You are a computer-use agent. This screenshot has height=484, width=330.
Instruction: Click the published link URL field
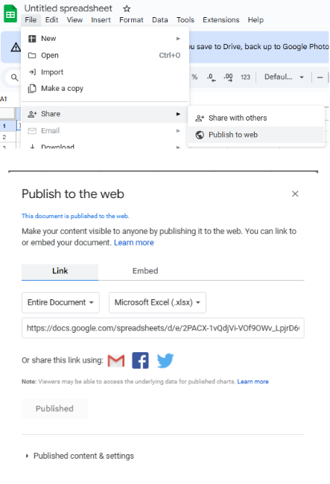coord(163,328)
